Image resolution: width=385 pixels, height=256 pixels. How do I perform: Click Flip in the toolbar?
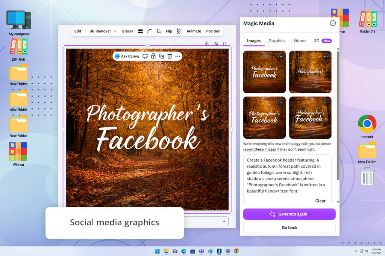coord(169,31)
